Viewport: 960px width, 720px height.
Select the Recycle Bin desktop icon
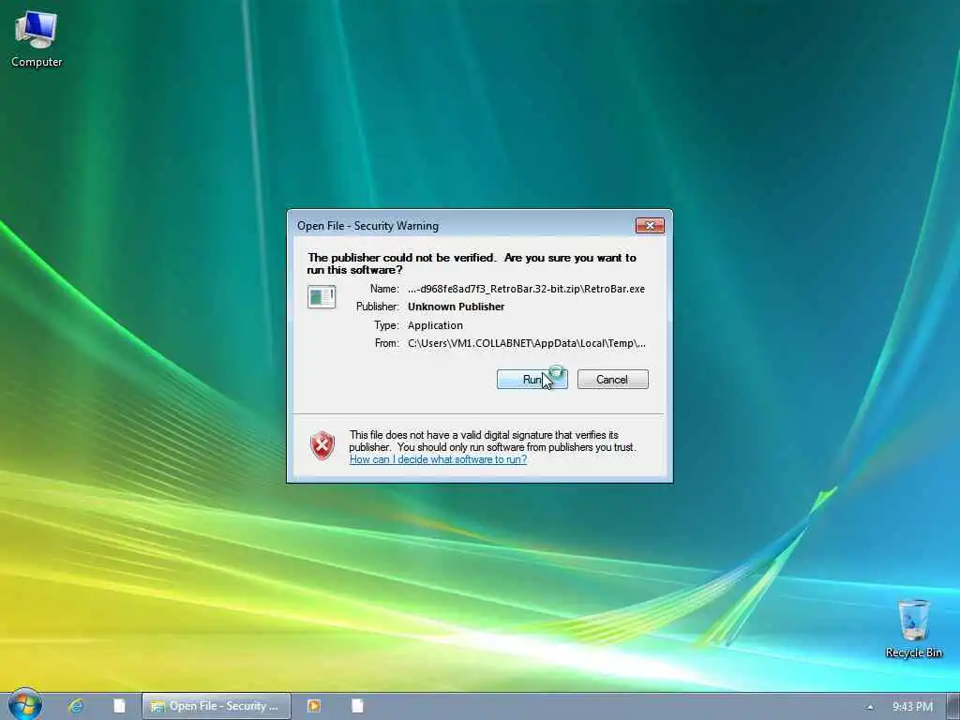tap(913, 629)
